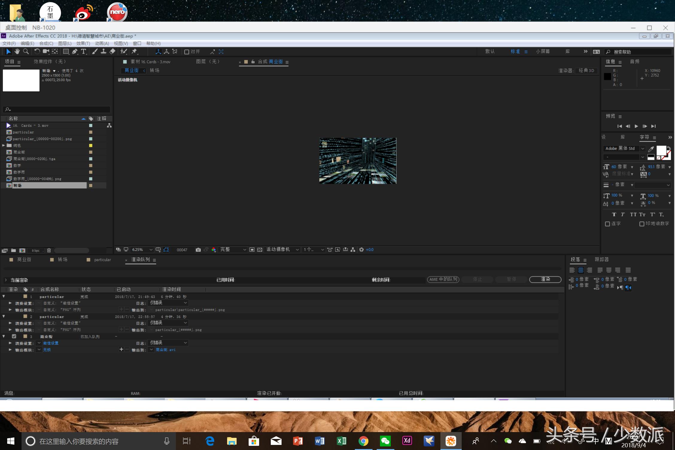Image resolution: width=675 pixels, height=450 pixels.
Task: Expand the 纯色 folder in project panel
Action: (4, 145)
